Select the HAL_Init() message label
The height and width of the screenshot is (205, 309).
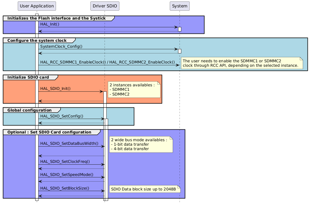pos(50,24)
